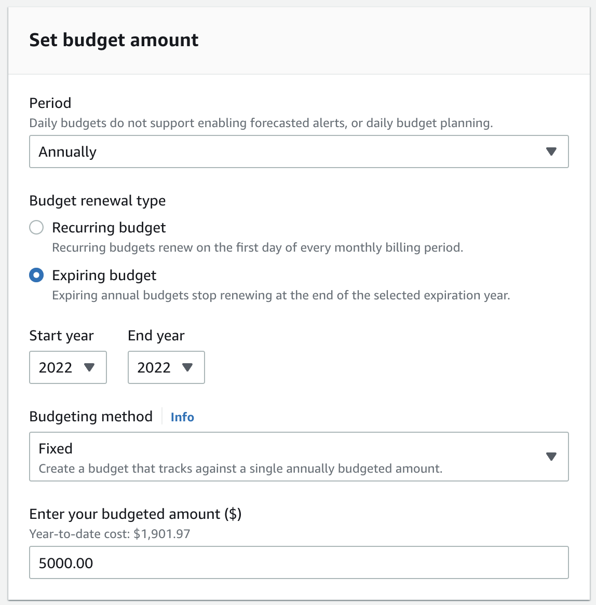The width and height of the screenshot is (596, 605).
Task: Select the Expiring budget radio button
Action: [x=36, y=275]
